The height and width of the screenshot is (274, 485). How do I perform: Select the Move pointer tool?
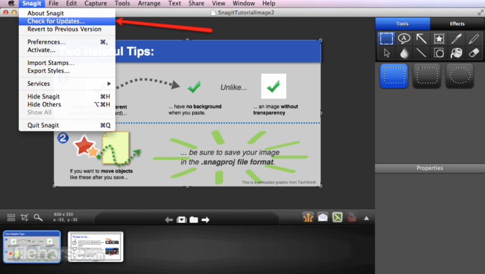386,53
